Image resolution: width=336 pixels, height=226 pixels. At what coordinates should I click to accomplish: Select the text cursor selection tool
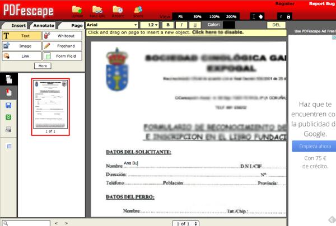(x=254, y=16)
